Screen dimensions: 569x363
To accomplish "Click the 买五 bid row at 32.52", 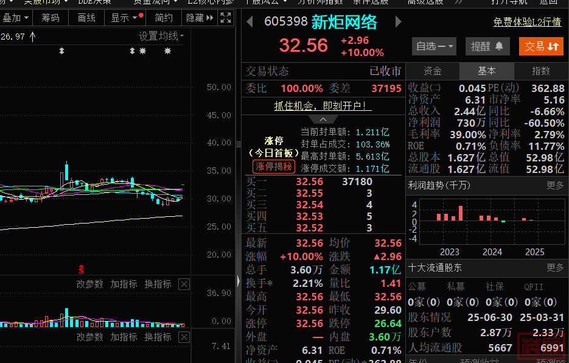I will pos(323,228).
